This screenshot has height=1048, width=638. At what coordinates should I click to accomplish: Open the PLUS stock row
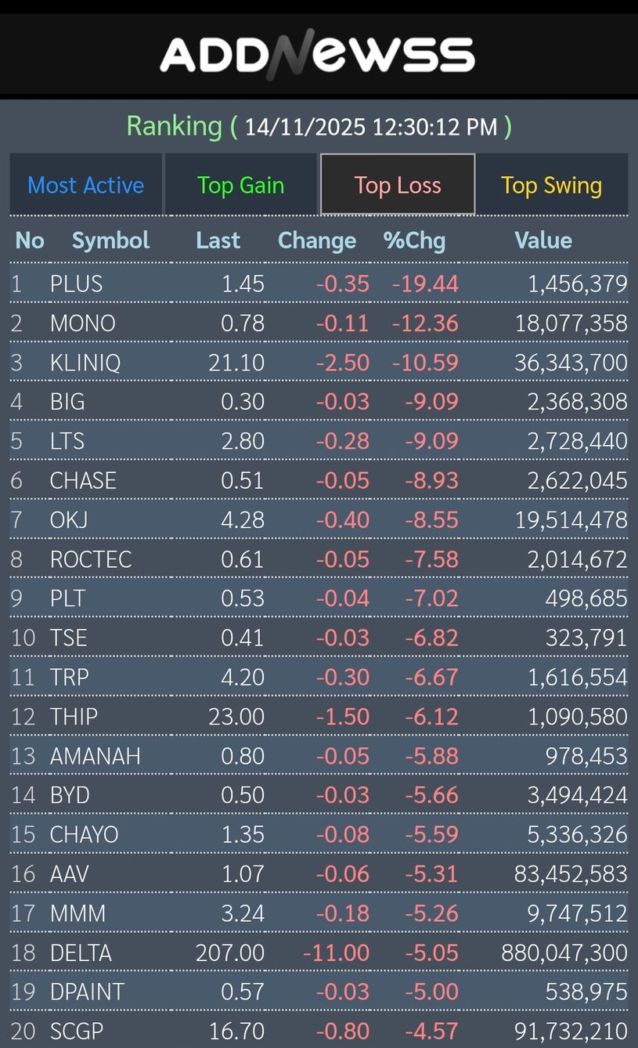pyautogui.click(x=77, y=284)
